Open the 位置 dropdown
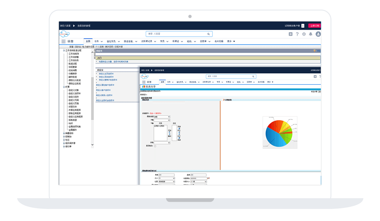Viewport: 380px width, 221px height. 167,181
